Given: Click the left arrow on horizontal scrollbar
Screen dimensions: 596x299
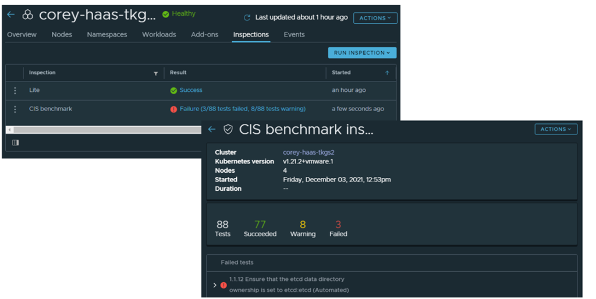Looking at the screenshot, I should coord(9,130).
